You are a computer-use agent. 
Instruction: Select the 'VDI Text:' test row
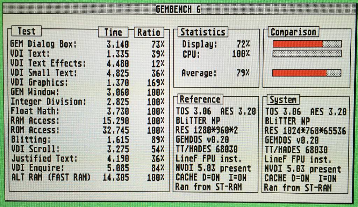87,54
